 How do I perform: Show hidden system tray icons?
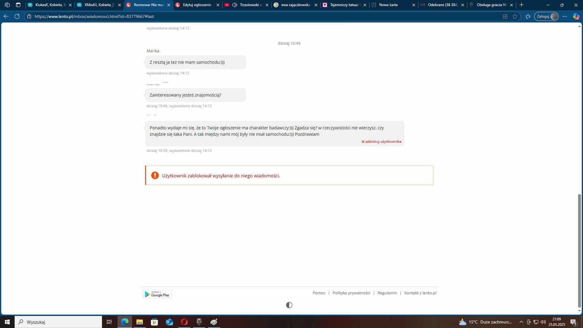521,322
